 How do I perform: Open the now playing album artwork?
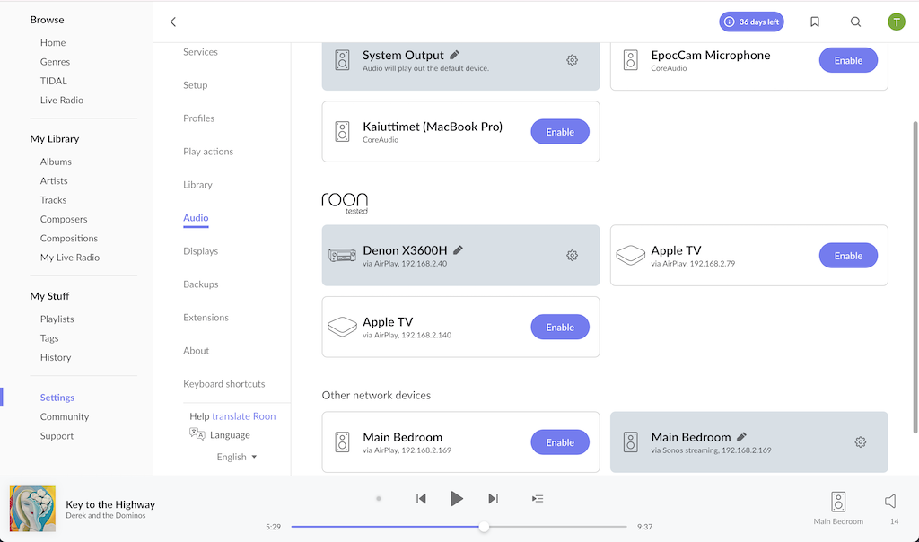tap(33, 509)
